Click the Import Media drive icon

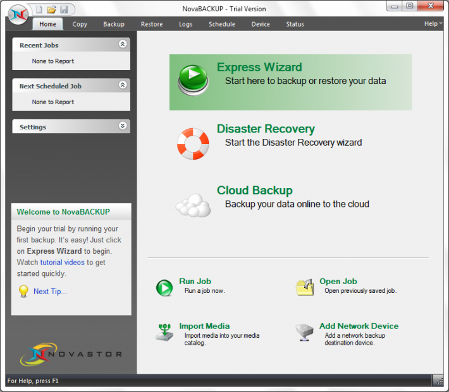click(164, 332)
